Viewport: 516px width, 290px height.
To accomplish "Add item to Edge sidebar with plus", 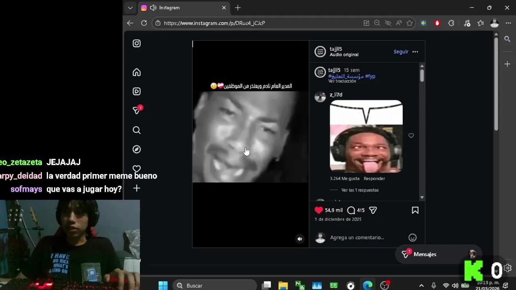I will (508, 64).
